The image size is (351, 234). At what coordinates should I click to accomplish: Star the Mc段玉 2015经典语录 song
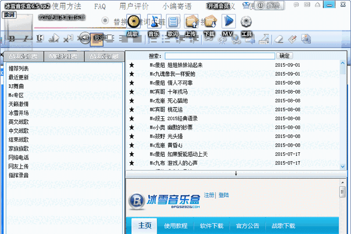(132, 119)
